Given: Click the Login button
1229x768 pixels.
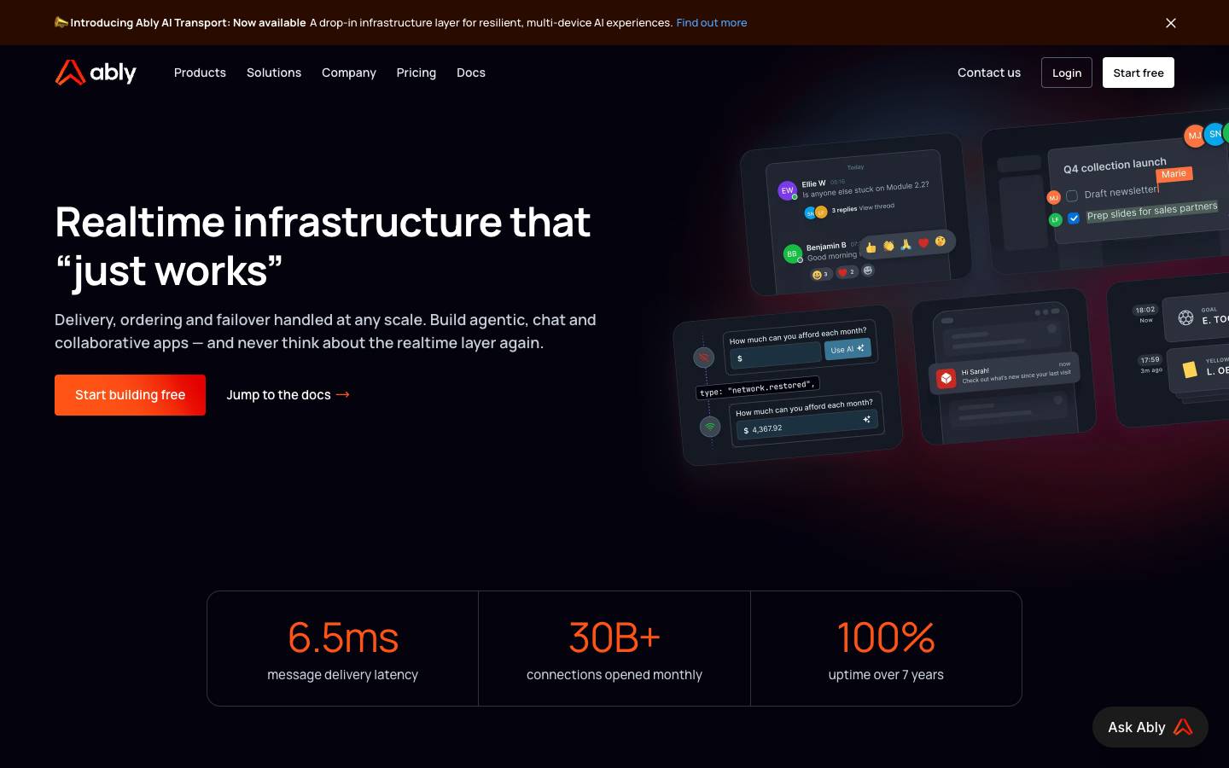Looking at the screenshot, I should point(1067,73).
